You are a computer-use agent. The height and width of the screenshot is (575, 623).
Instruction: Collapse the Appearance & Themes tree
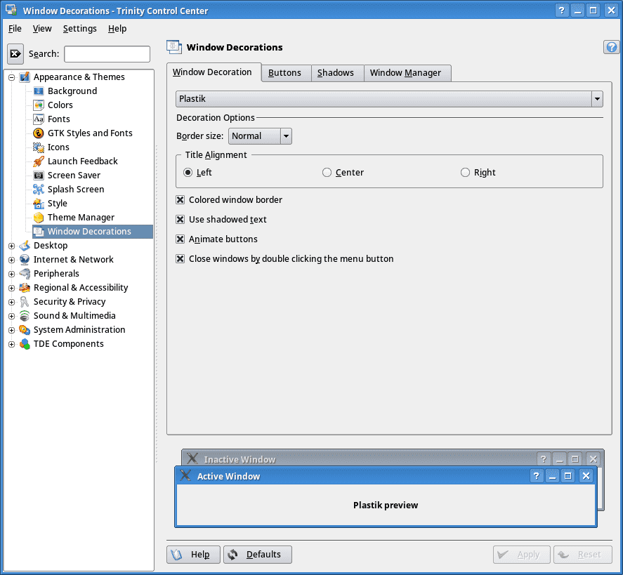[11, 77]
